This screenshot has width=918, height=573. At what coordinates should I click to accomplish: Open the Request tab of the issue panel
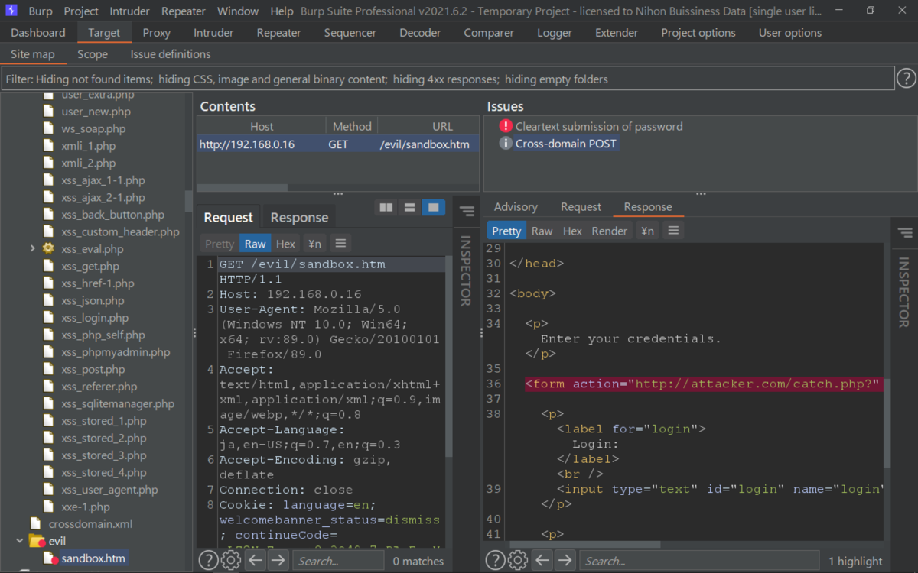[581, 206]
